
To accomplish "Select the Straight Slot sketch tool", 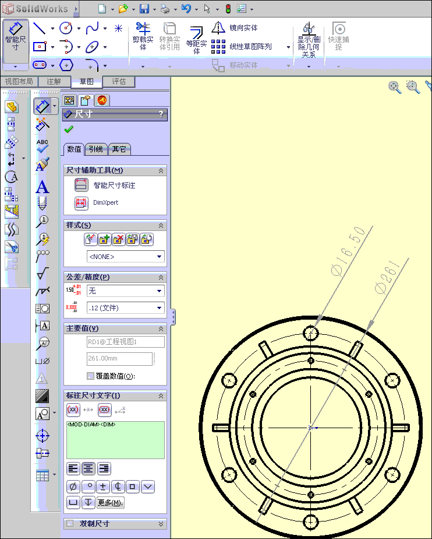I will (40, 65).
